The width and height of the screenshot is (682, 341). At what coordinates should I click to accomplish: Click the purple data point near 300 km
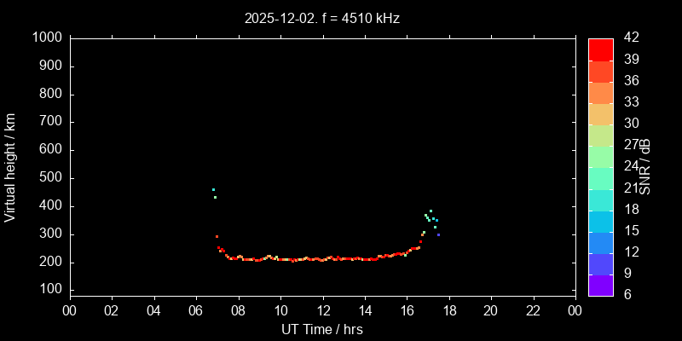438,234
